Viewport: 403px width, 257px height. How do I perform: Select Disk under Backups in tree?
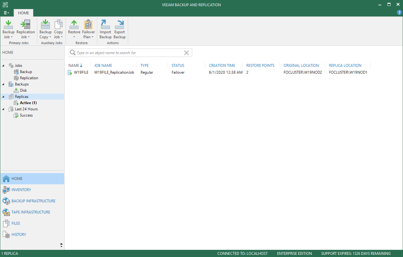point(23,90)
